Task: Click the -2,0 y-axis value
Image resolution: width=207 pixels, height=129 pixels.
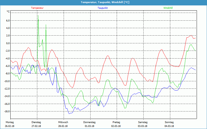Action: [x=8, y=51]
